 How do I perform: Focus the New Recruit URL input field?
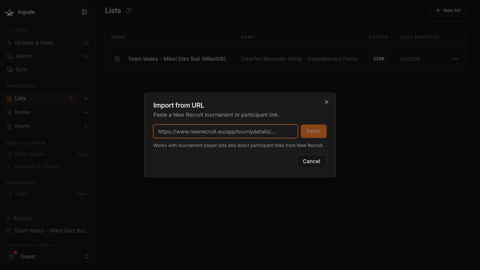tap(225, 131)
